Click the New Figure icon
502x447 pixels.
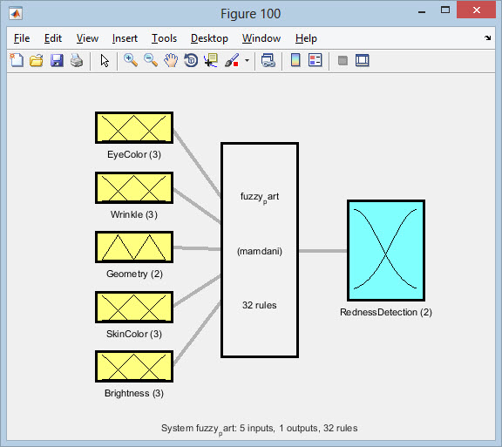tap(17, 60)
